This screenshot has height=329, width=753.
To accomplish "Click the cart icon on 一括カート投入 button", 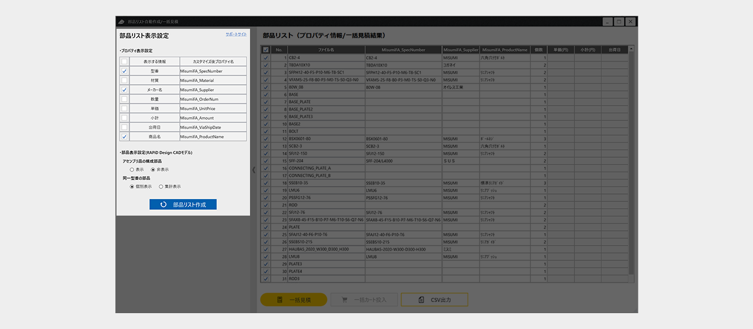I will tap(344, 300).
